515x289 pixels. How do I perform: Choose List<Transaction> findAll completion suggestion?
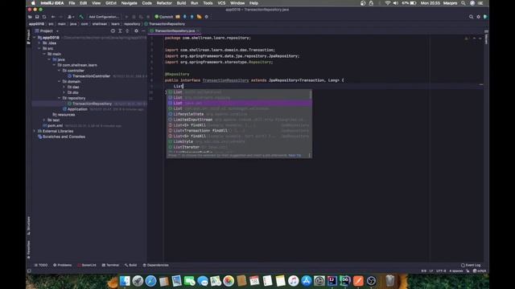239,130
